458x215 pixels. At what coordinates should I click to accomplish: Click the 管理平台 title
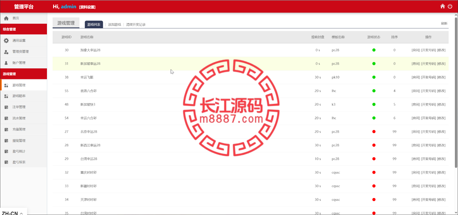point(24,7)
